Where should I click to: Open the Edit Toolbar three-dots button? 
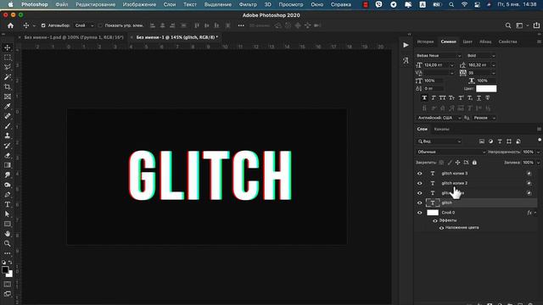8,253
